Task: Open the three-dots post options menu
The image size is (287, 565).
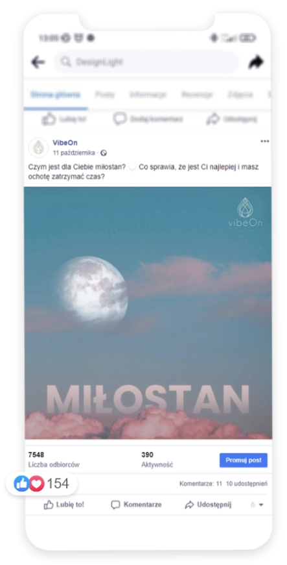Action: (x=265, y=142)
